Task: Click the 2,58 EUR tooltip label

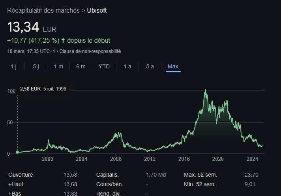Action: tap(30, 89)
